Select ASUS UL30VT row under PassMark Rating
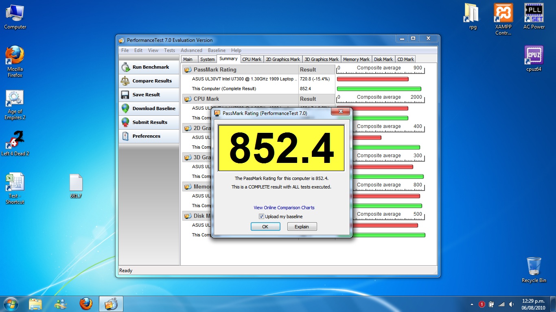Viewport: 556px width, 312px height. pyautogui.click(x=245, y=79)
